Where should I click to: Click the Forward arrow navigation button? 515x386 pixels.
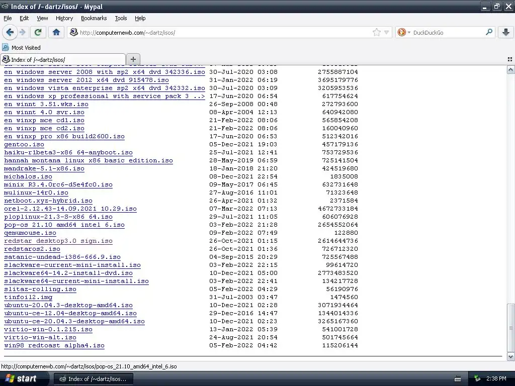(x=23, y=32)
